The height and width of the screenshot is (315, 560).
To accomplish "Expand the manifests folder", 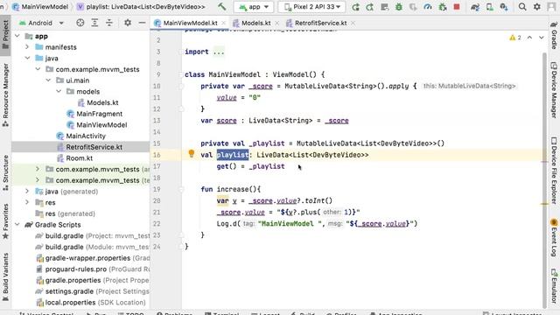I will 27,46.
